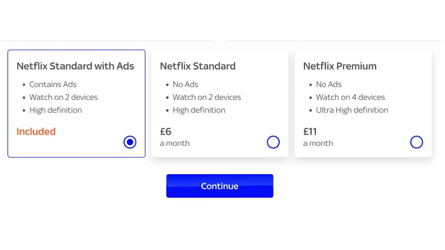Click the Netflix Premium plan title
The image size is (445, 250).
(x=340, y=66)
